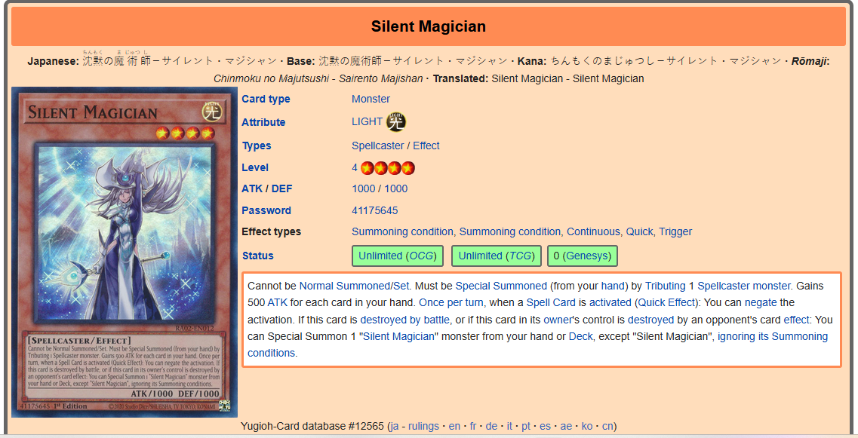Click the 0 (Genesys) status badge

tap(583, 256)
